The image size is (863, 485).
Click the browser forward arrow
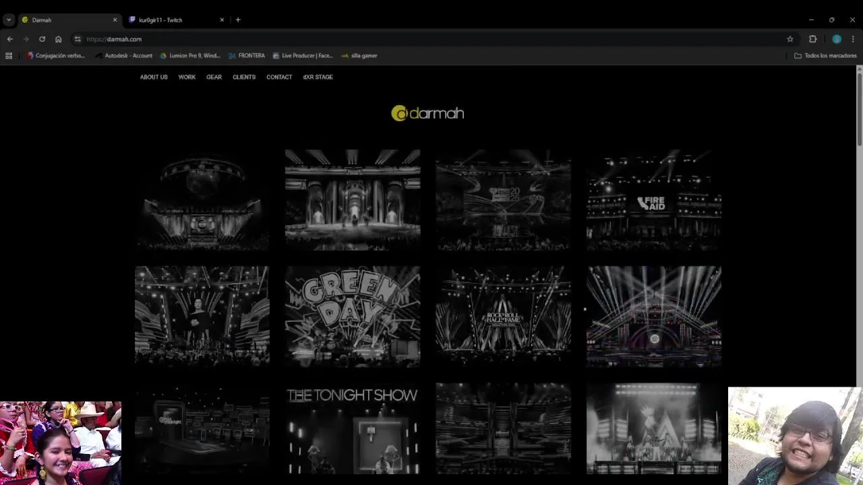click(x=26, y=39)
